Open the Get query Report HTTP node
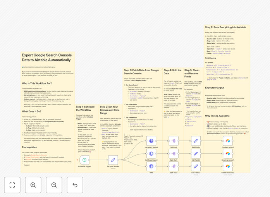This screenshot has height=197, width=270. pos(151,141)
